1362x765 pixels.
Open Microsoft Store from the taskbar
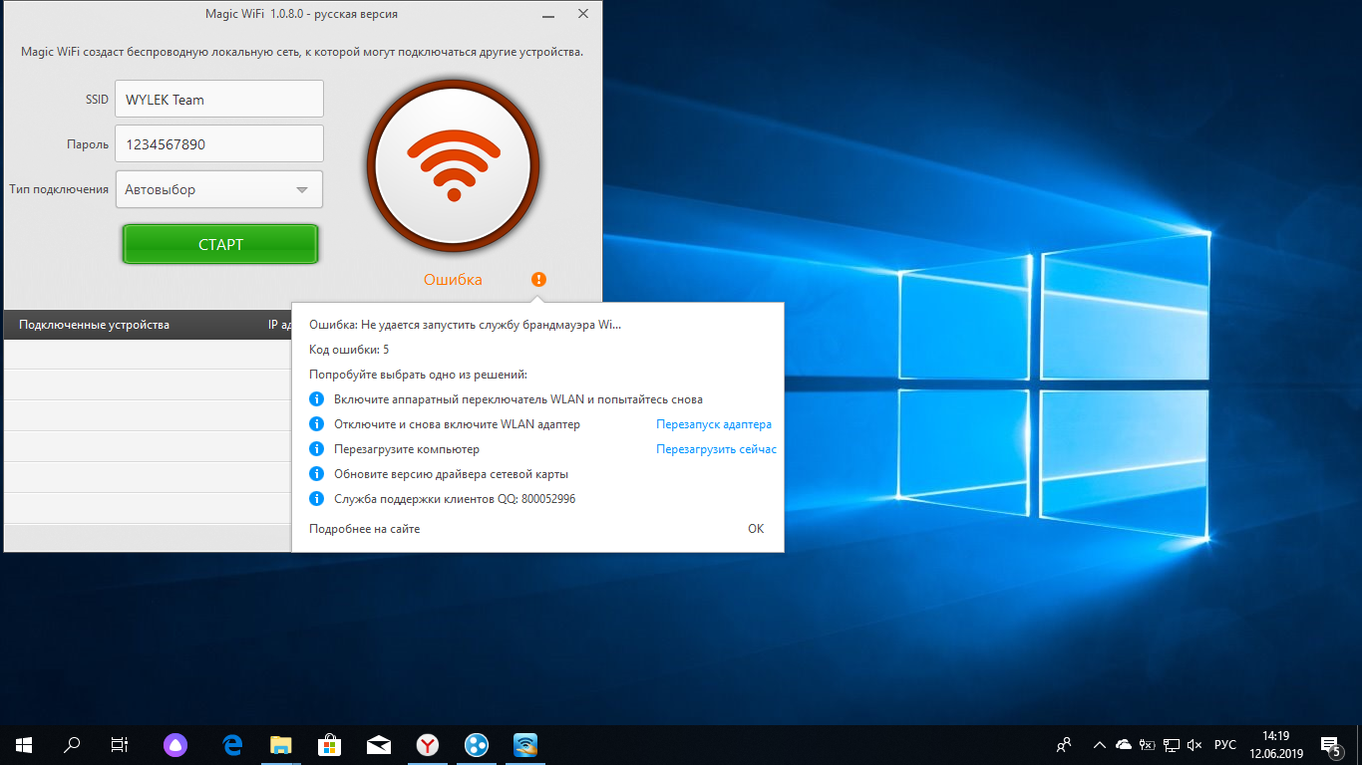[x=330, y=744]
